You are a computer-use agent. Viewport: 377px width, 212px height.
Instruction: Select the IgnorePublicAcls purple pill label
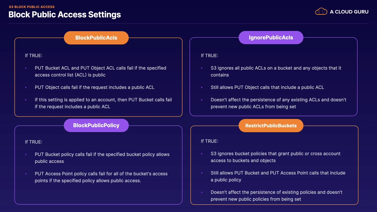tap(271, 37)
